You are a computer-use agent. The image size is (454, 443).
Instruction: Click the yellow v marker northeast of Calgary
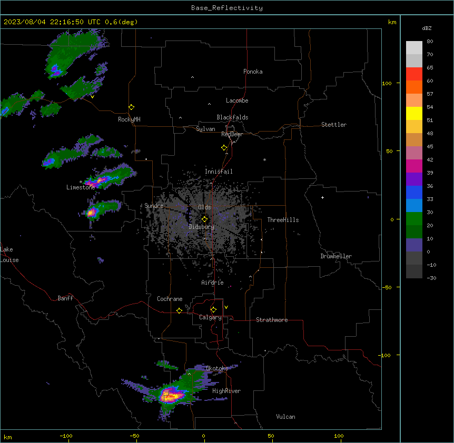(x=226, y=307)
